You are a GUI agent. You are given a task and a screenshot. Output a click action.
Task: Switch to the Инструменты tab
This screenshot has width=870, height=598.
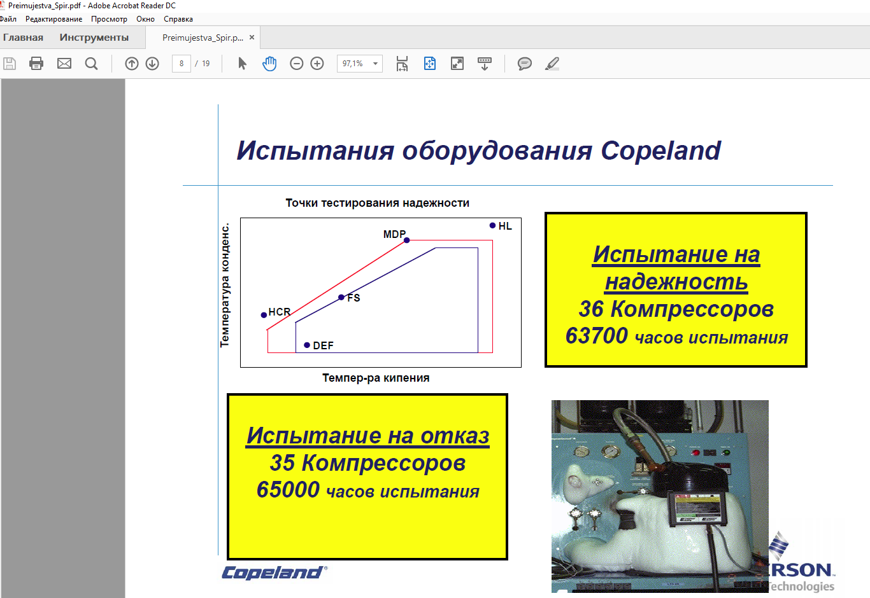pyautogui.click(x=94, y=38)
